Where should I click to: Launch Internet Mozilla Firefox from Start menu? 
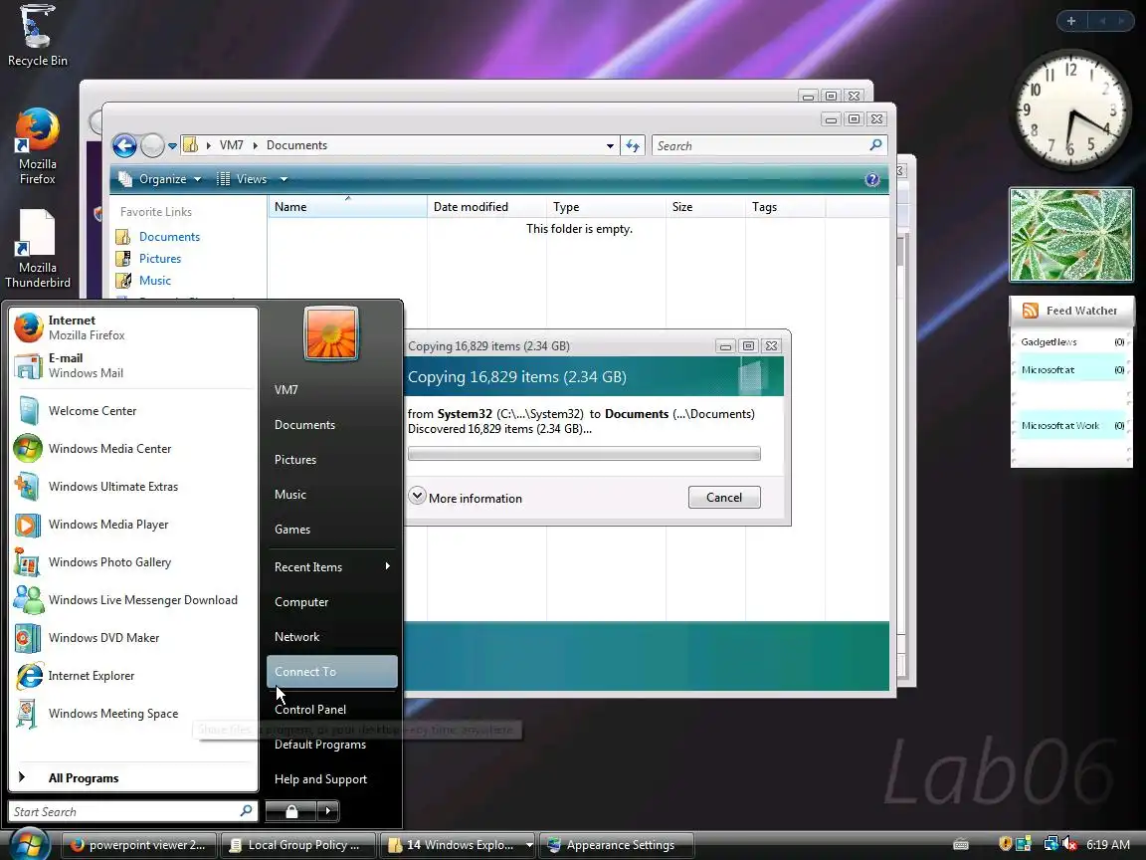[x=133, y=327]
